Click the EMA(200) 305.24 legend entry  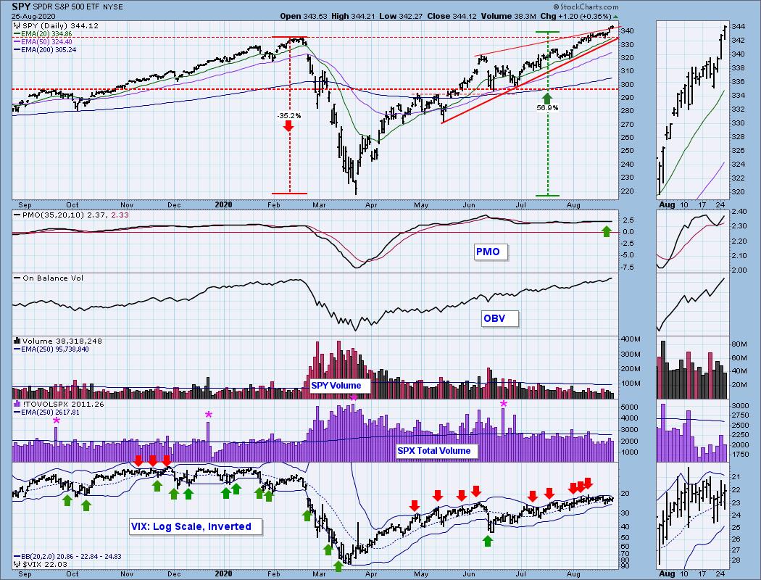click(x=45, y=49)
